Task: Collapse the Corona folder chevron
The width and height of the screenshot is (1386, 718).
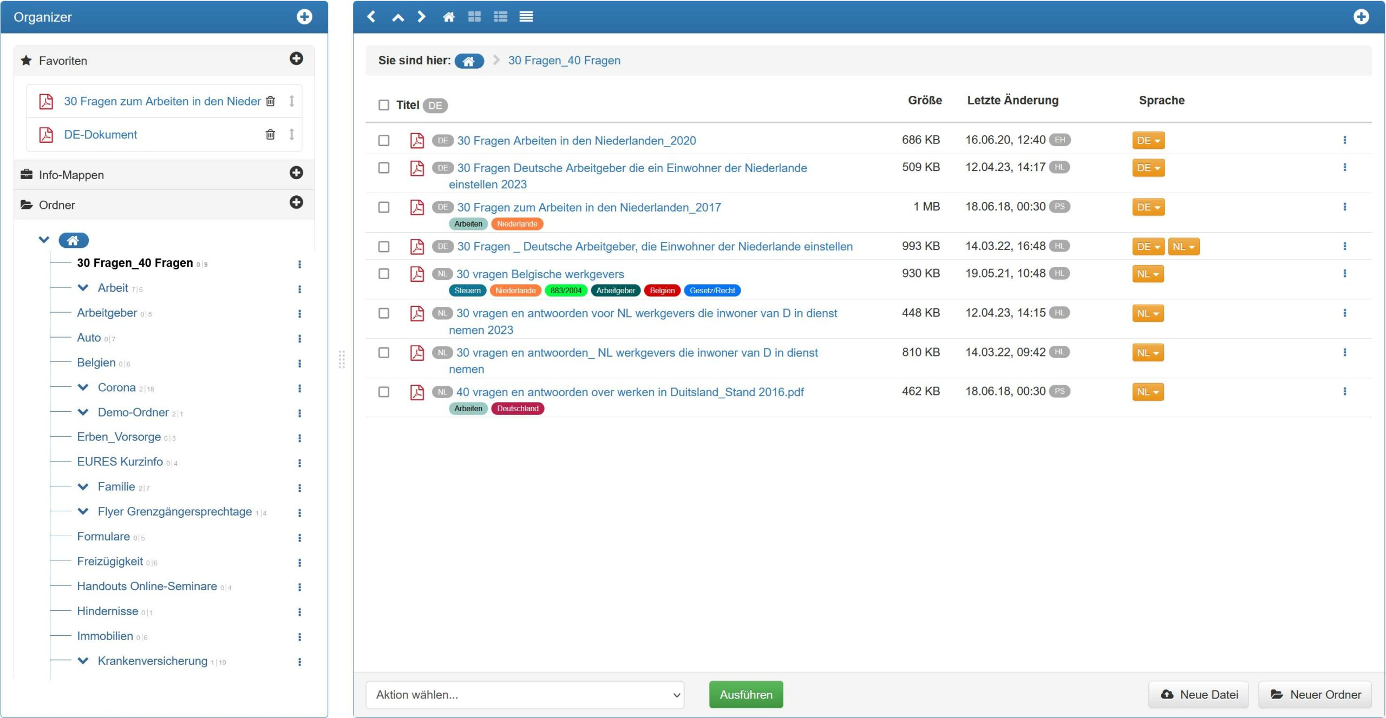Action: tap(83, 387)
